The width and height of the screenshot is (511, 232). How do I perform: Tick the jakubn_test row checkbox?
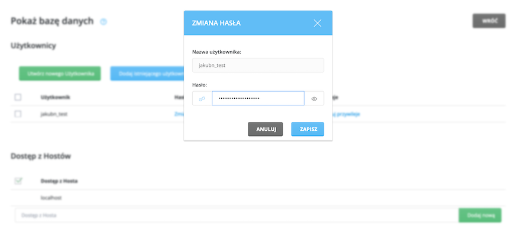pyautogui.click(x=18, y=114)
